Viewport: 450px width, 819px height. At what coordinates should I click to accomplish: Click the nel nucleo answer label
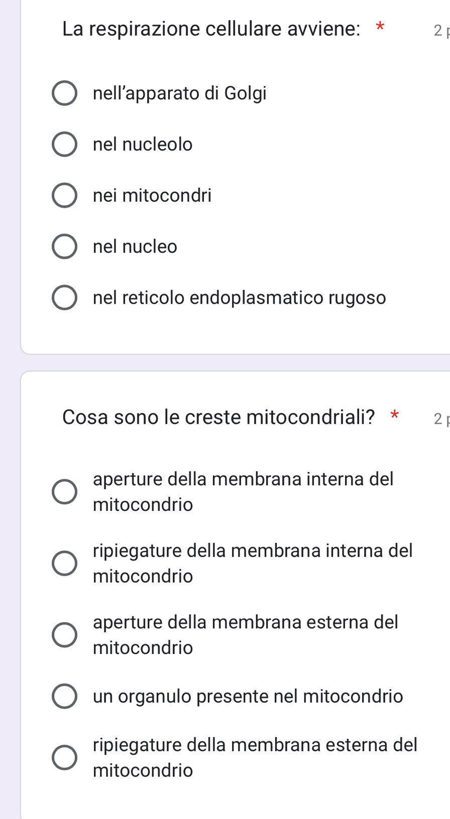coord(135,246)
